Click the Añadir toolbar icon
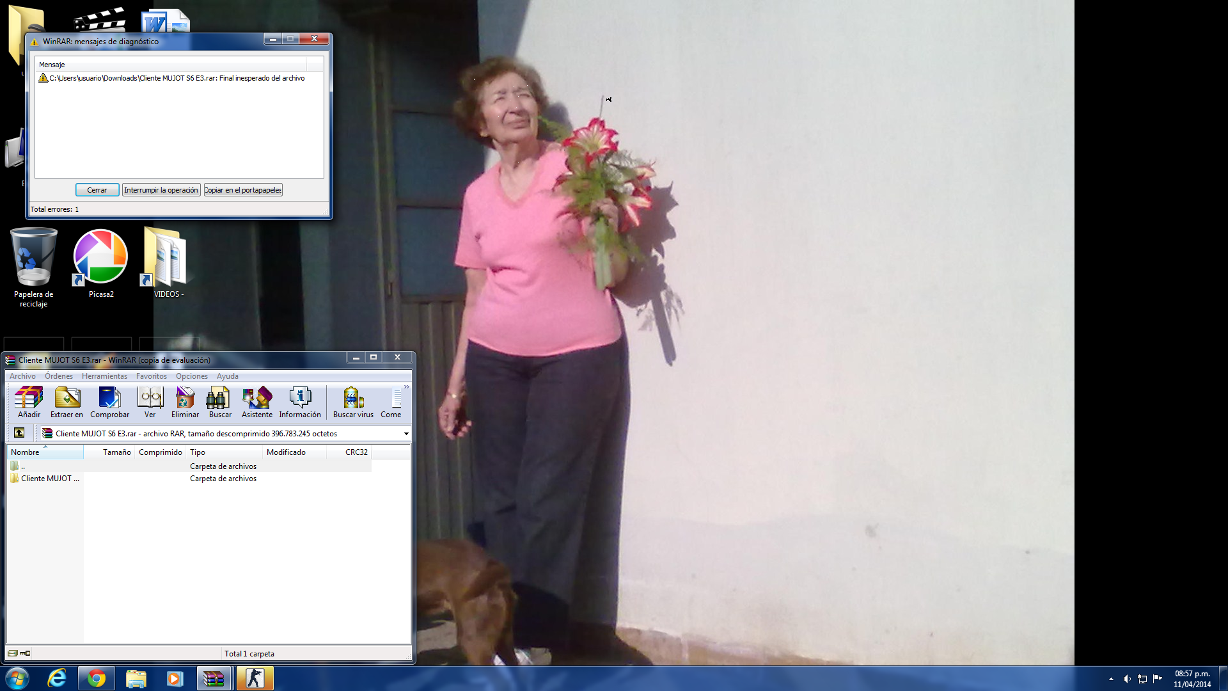1228x691 pixels. (x=29, y=402)
